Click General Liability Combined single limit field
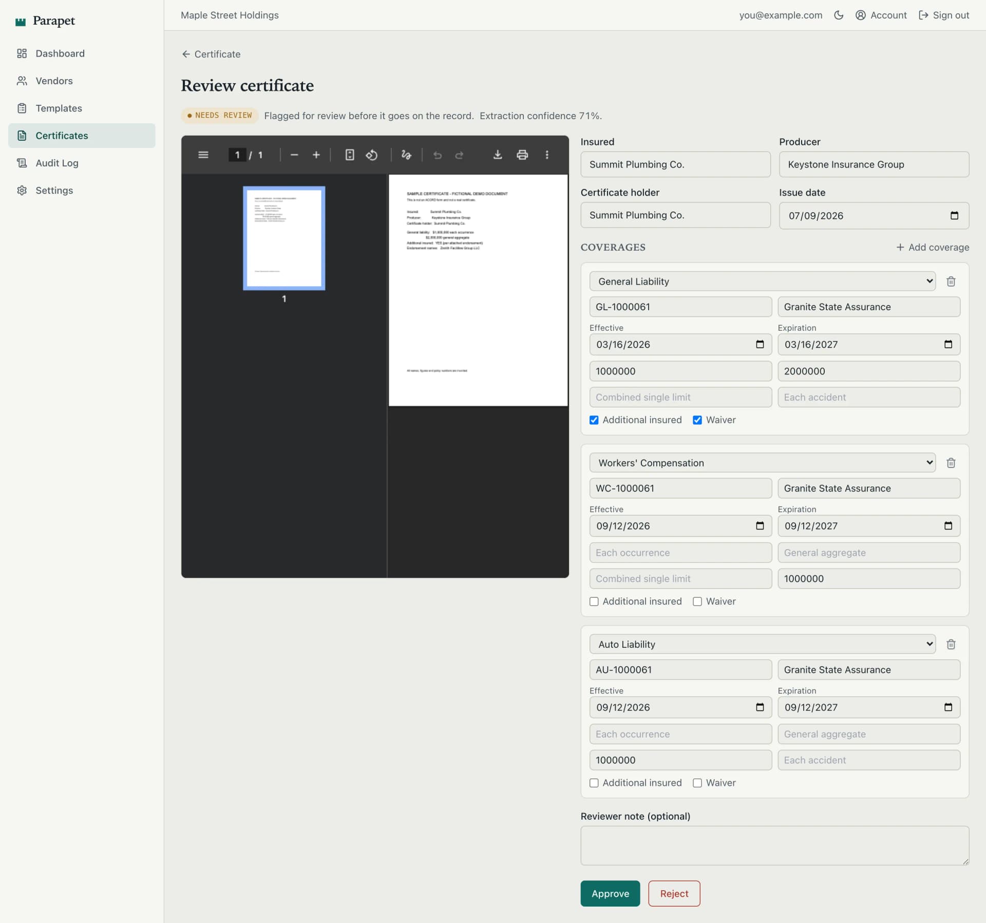 pyautogui.click(x=680, y=397)
